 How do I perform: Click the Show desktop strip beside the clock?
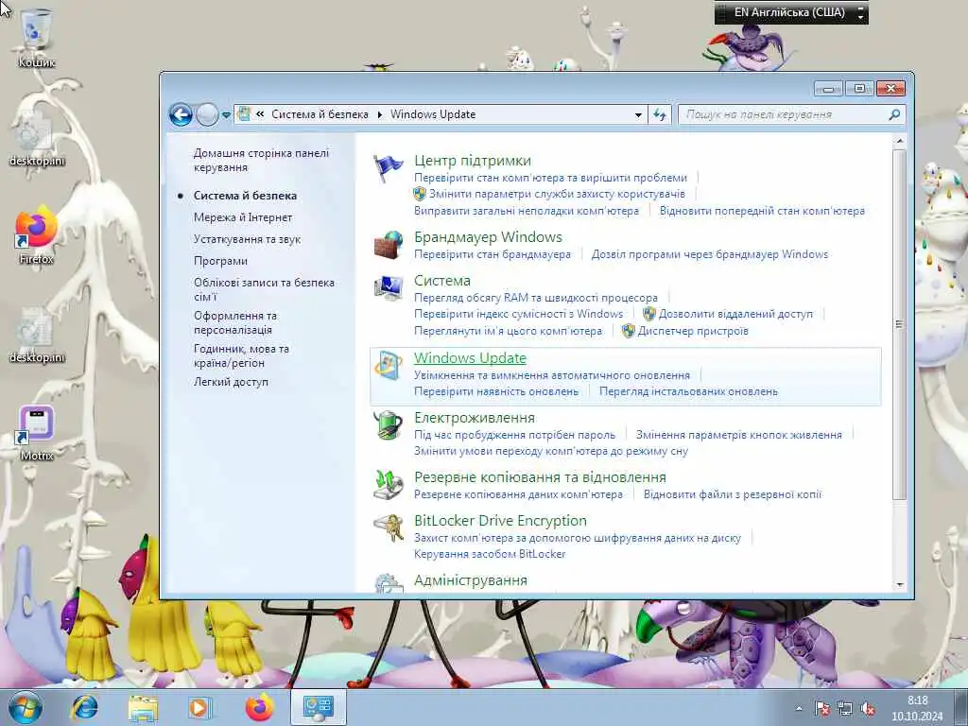click(960, 707)
